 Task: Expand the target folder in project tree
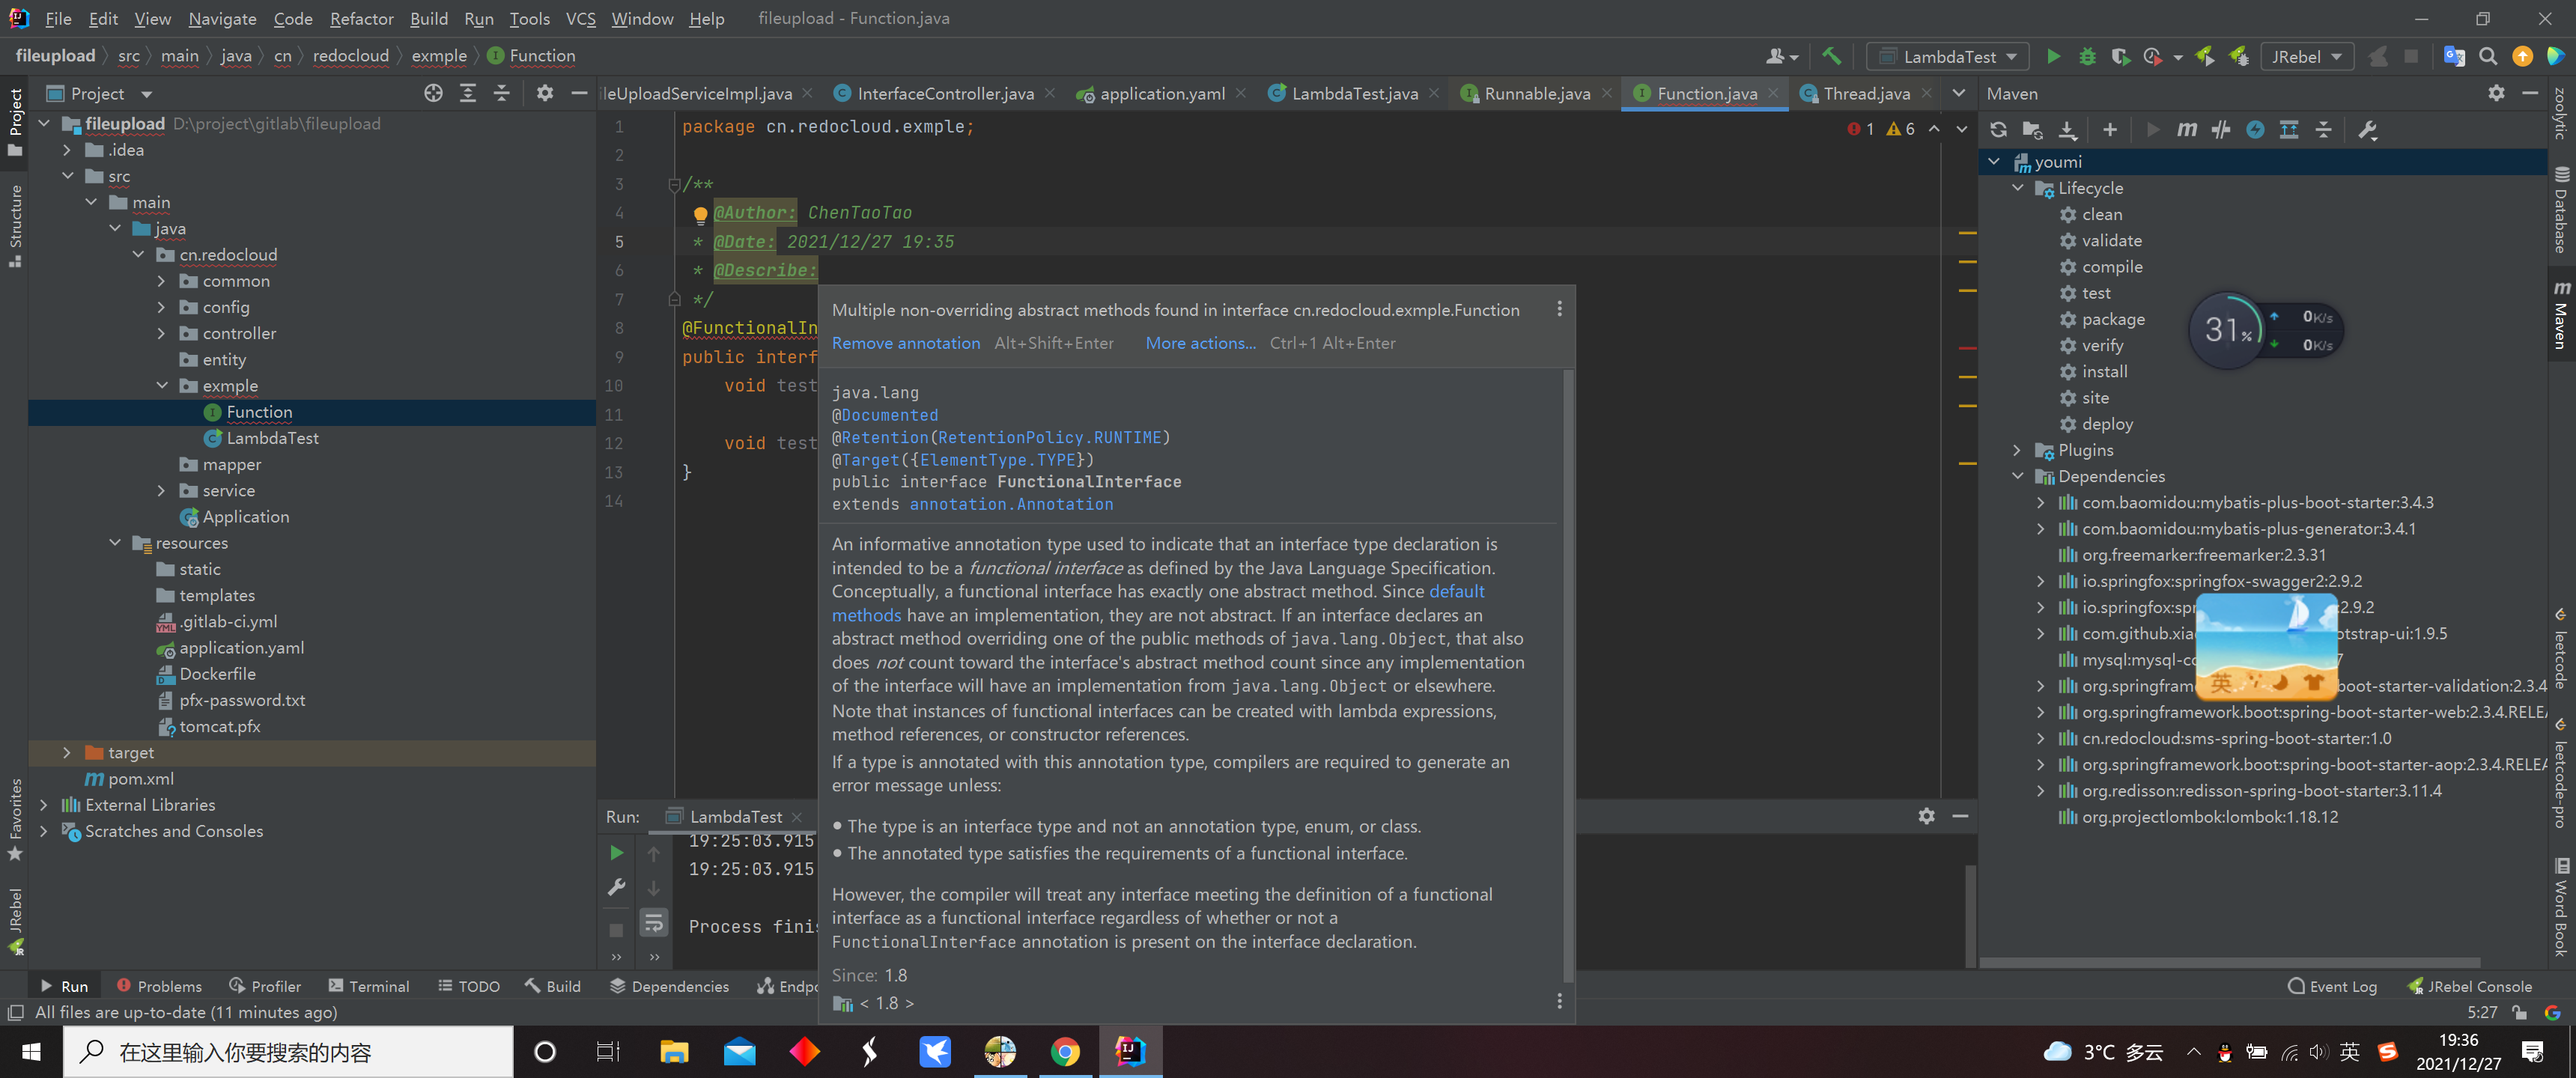pos(67,753)
